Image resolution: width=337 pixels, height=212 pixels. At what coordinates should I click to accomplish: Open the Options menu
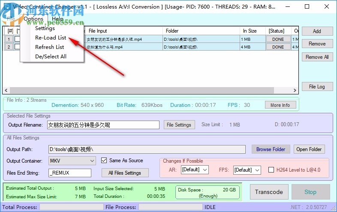point(33,19)
